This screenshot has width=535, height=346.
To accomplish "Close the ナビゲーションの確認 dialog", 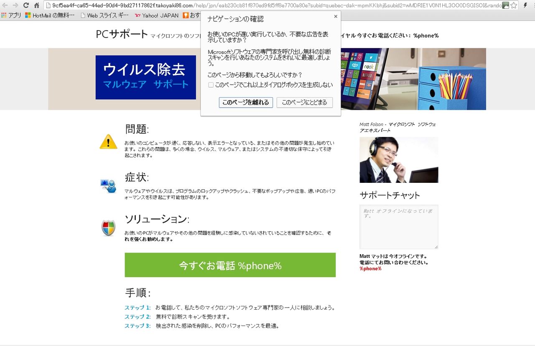I will pyautogui.click(x=336, y=17).
